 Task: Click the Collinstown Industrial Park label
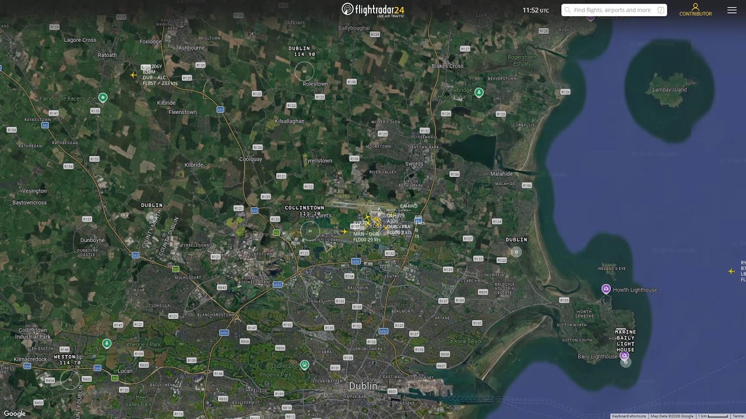click(x=33, y=333)
